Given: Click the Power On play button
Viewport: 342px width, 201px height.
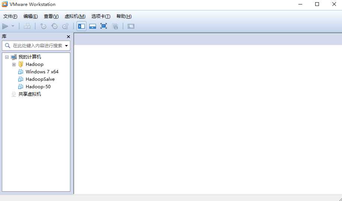Looking at the screenshot, I should click(5, 26).
